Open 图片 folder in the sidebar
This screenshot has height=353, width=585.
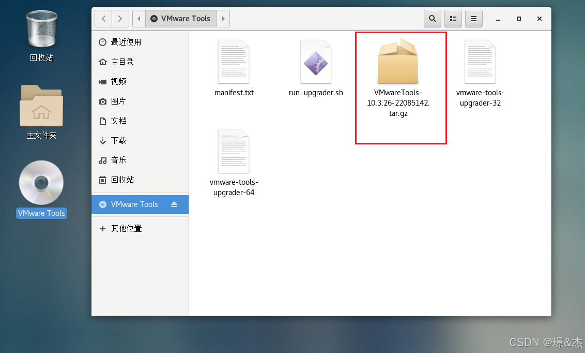(140, 101)
